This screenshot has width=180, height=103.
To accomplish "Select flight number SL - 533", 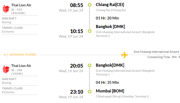I will point(17,10).
